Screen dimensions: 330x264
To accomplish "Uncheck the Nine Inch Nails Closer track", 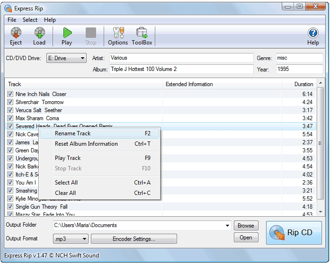I will click(10, 94).
